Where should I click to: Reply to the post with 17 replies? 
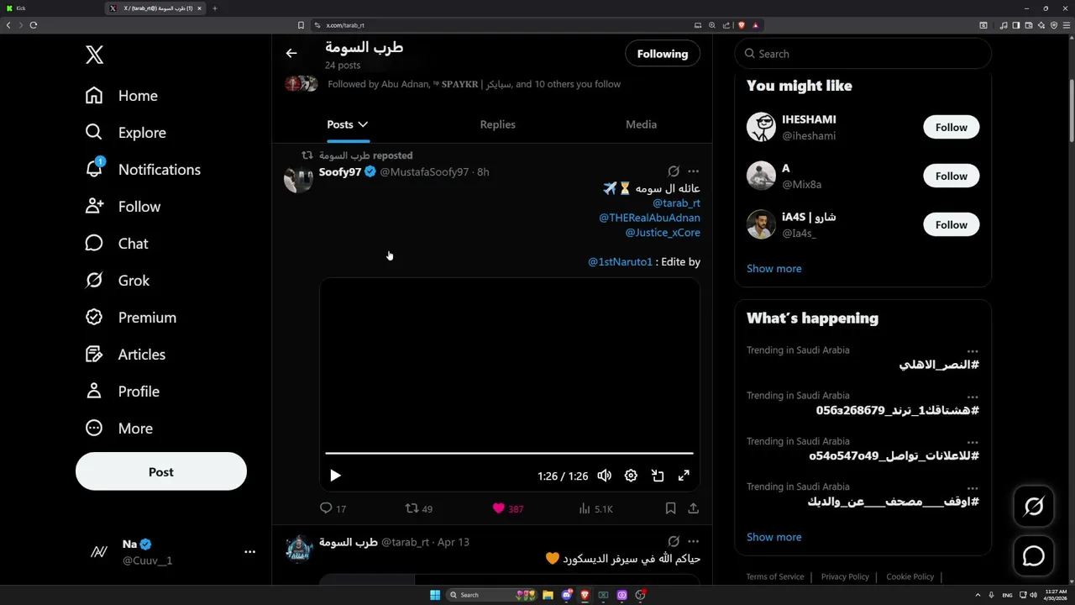coord(333,508)
